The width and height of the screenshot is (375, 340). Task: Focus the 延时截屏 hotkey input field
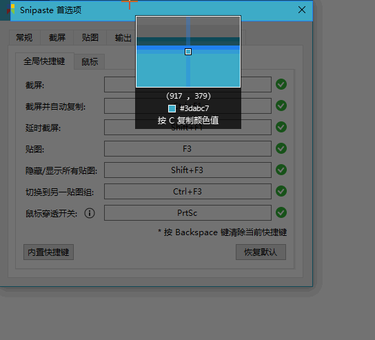187,127
